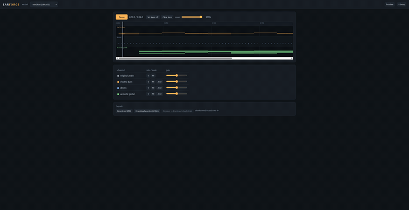Image resolution: width=409 pixels, height=210 pixels.
Task: Click the white playhead line in timeline
Action: tap(123, 39)
